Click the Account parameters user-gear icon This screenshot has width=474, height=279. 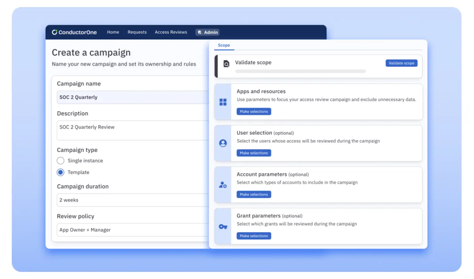point(223,185)
